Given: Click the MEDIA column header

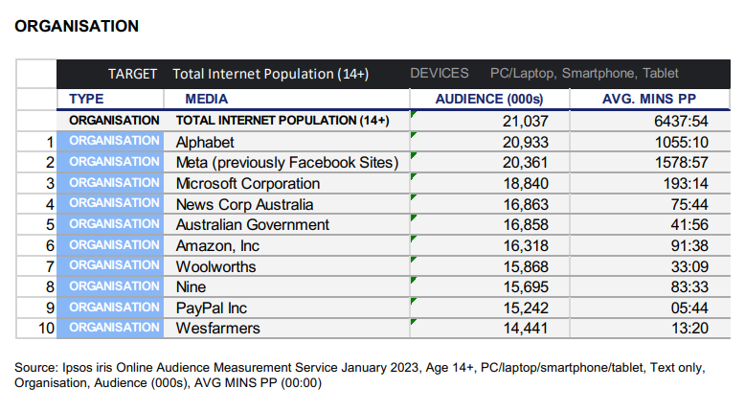Looking at the screenshot, I should point(207,99).
